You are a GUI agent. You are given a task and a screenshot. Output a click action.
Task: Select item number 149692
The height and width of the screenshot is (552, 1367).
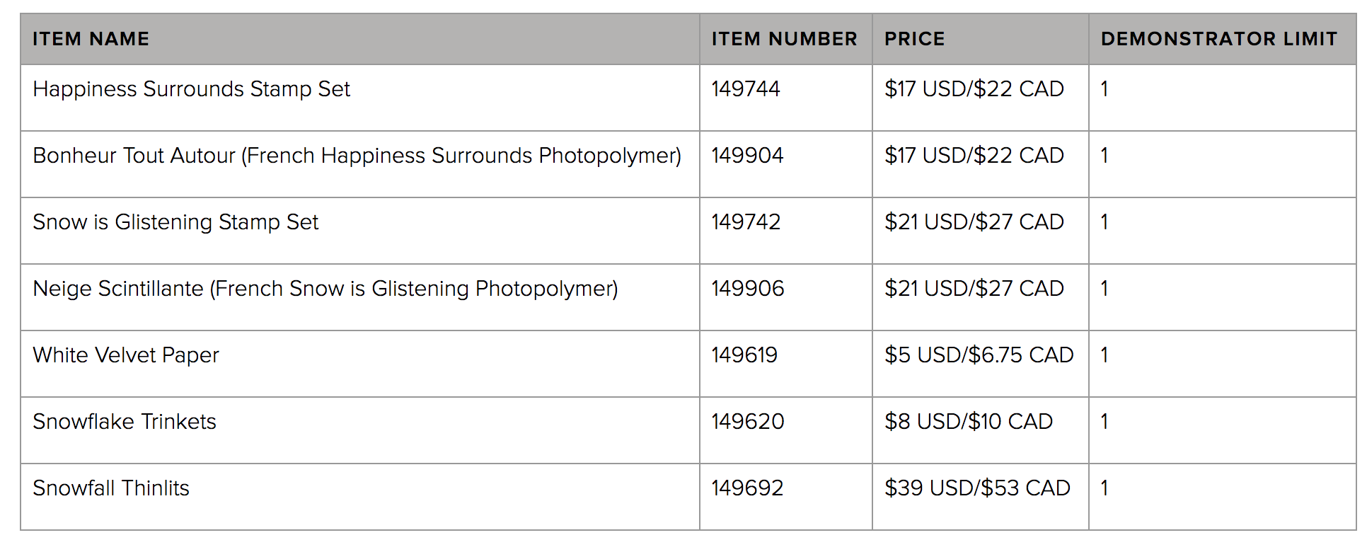click(x=747, y=488)
